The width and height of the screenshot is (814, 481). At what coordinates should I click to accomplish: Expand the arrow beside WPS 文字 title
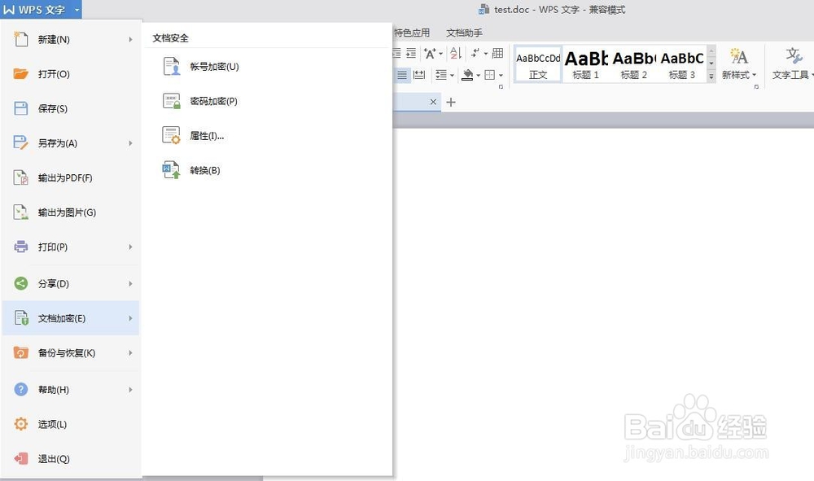(77, 9)
